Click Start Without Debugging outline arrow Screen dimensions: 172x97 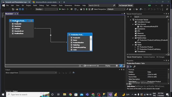(x=68, y=9)
